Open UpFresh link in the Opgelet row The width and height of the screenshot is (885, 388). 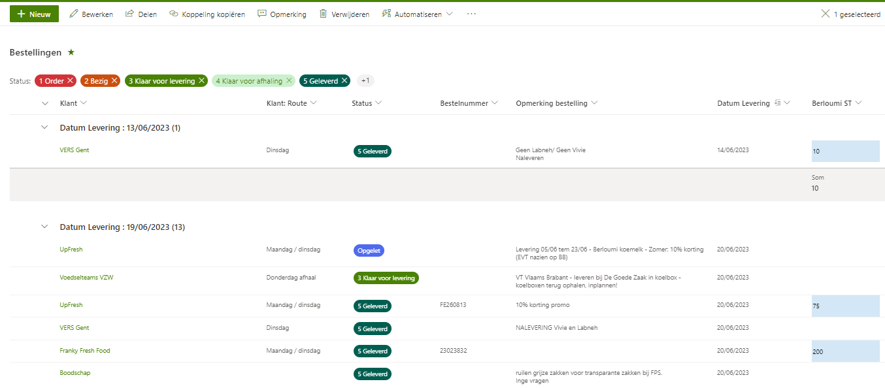pos(71,250)
